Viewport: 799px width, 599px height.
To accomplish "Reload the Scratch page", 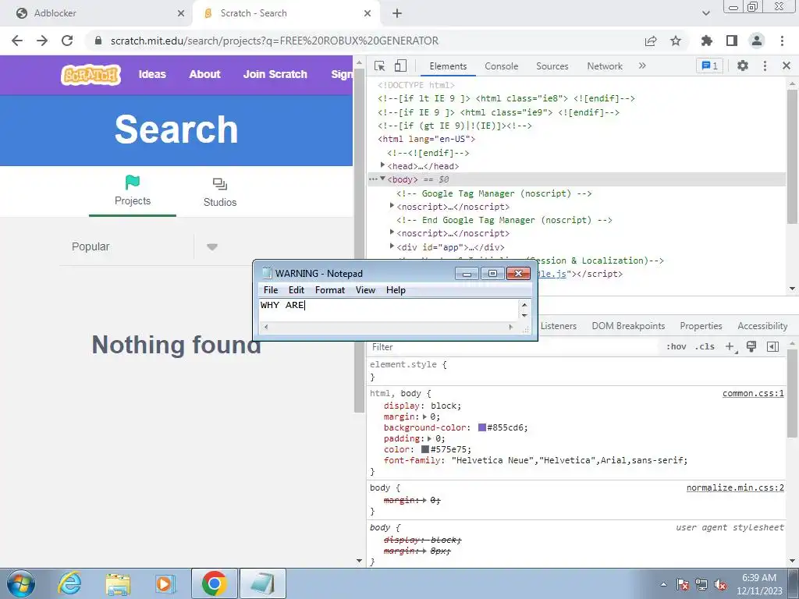I will click(x=67, y=41).
